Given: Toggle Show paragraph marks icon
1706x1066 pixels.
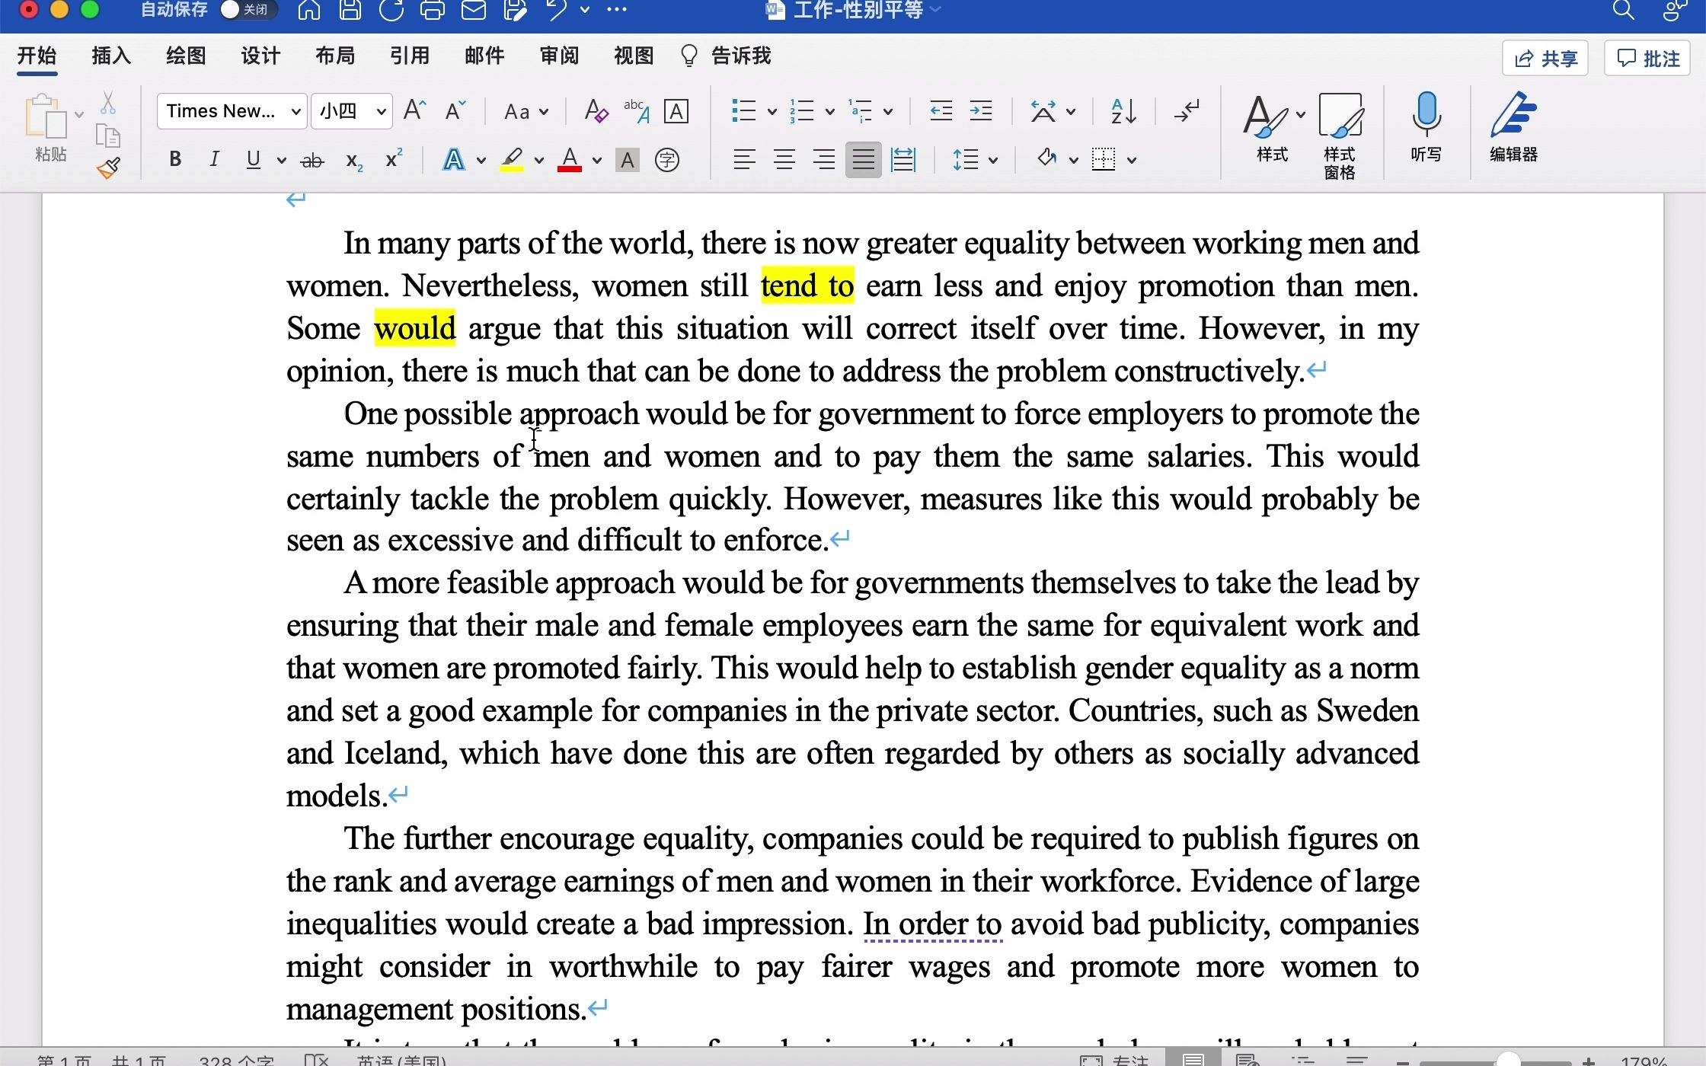Looking at the screenshot, I should [x=1187, y=111].
